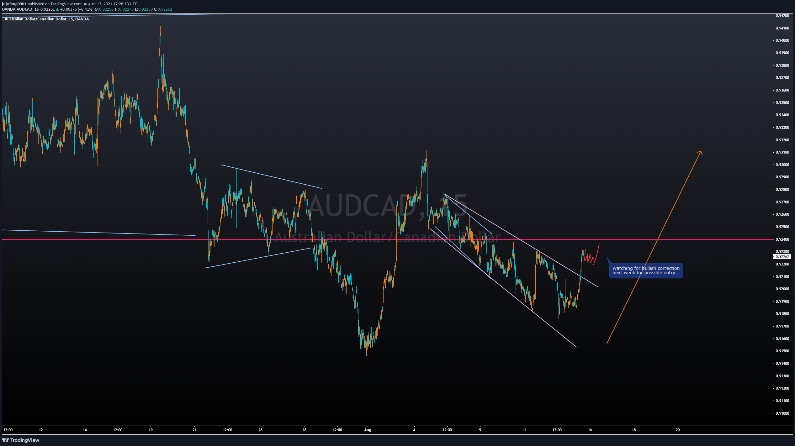The image size is (795, 446).
Task: Click the TradingView logo at the bottom
Action: click(x=21, y=440)
